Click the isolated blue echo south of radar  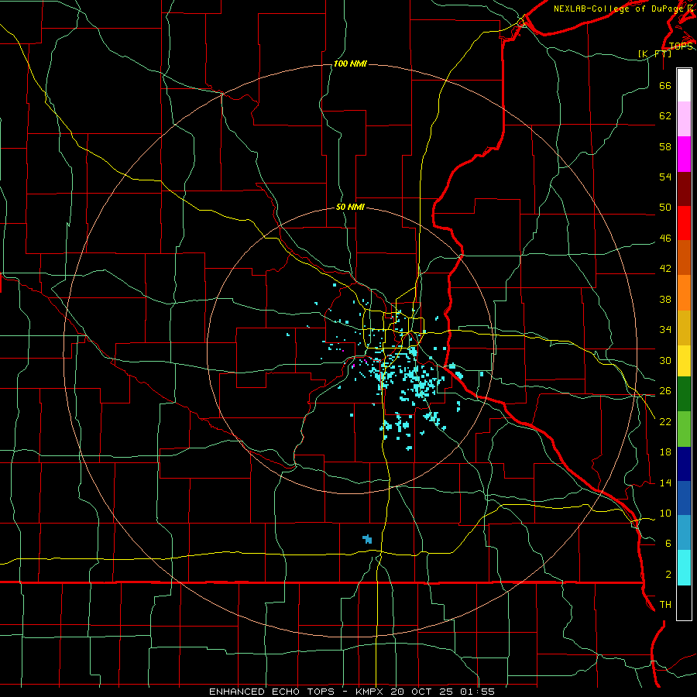pos(367,539)
